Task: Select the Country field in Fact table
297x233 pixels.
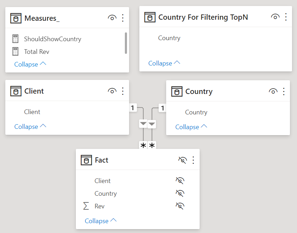Action: point(105,194)
